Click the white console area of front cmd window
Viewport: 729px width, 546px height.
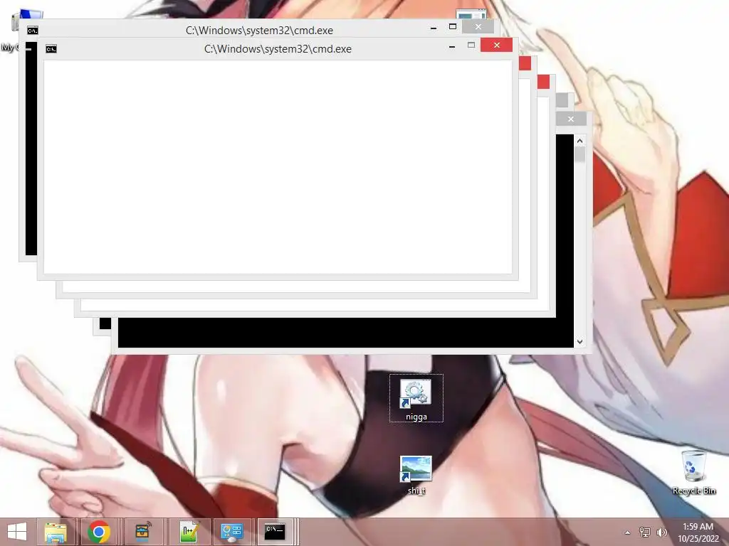click(x=278, y=167)
